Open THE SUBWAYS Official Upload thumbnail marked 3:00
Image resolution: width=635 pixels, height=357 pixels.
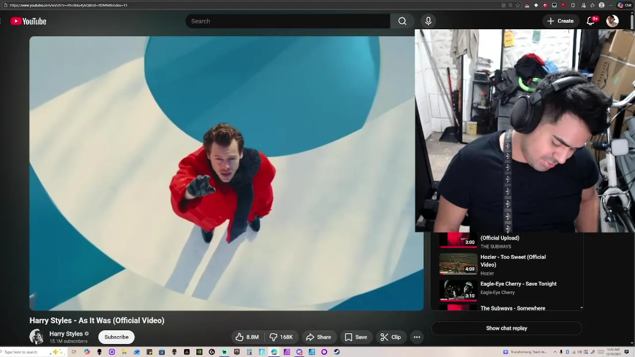[458, 240]
